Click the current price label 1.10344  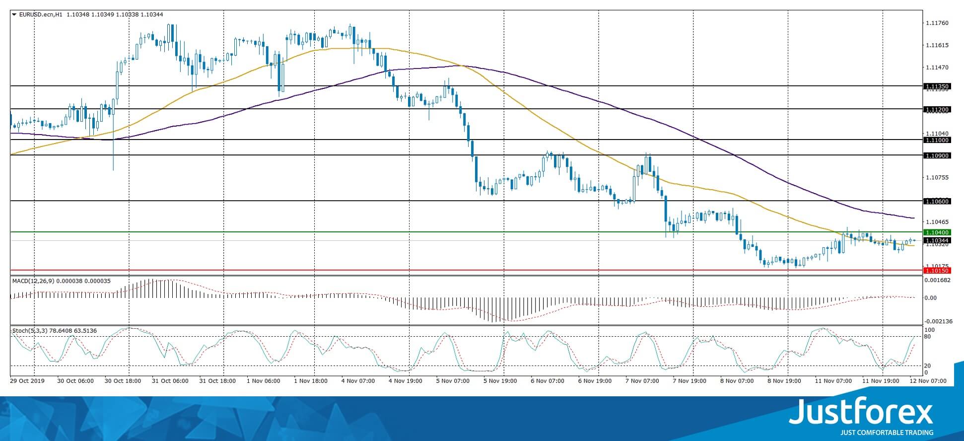point(936,240)
